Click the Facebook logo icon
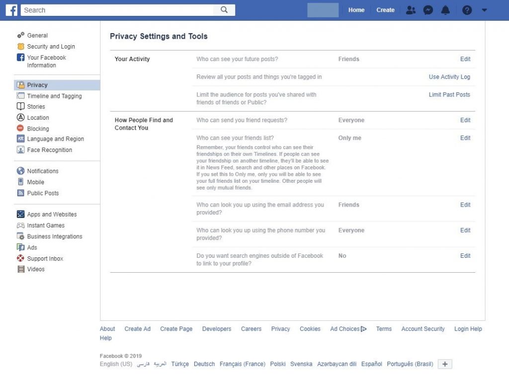The height and width of the screenshot is (379, 509). (11, 10)
